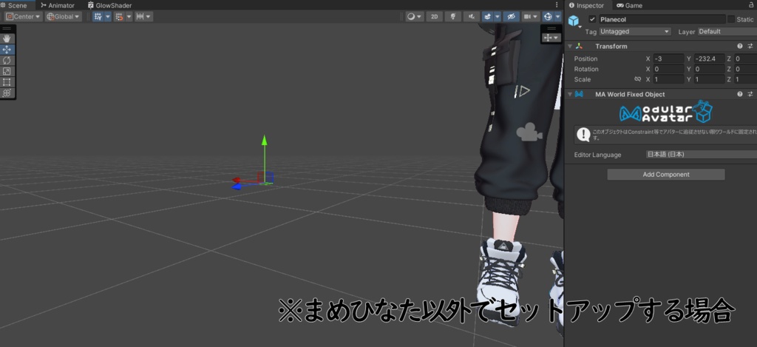Open Transform help icon
The width and height of the screenshot is (757, 347).
coord(739,47)
